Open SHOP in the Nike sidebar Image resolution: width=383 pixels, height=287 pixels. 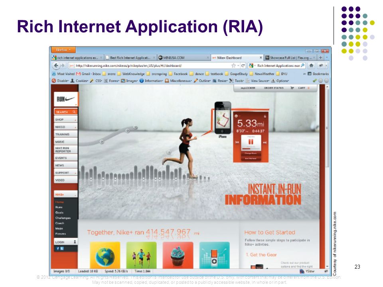[66, 119]
